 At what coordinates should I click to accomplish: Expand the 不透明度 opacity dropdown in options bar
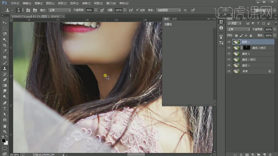[96, 10]
